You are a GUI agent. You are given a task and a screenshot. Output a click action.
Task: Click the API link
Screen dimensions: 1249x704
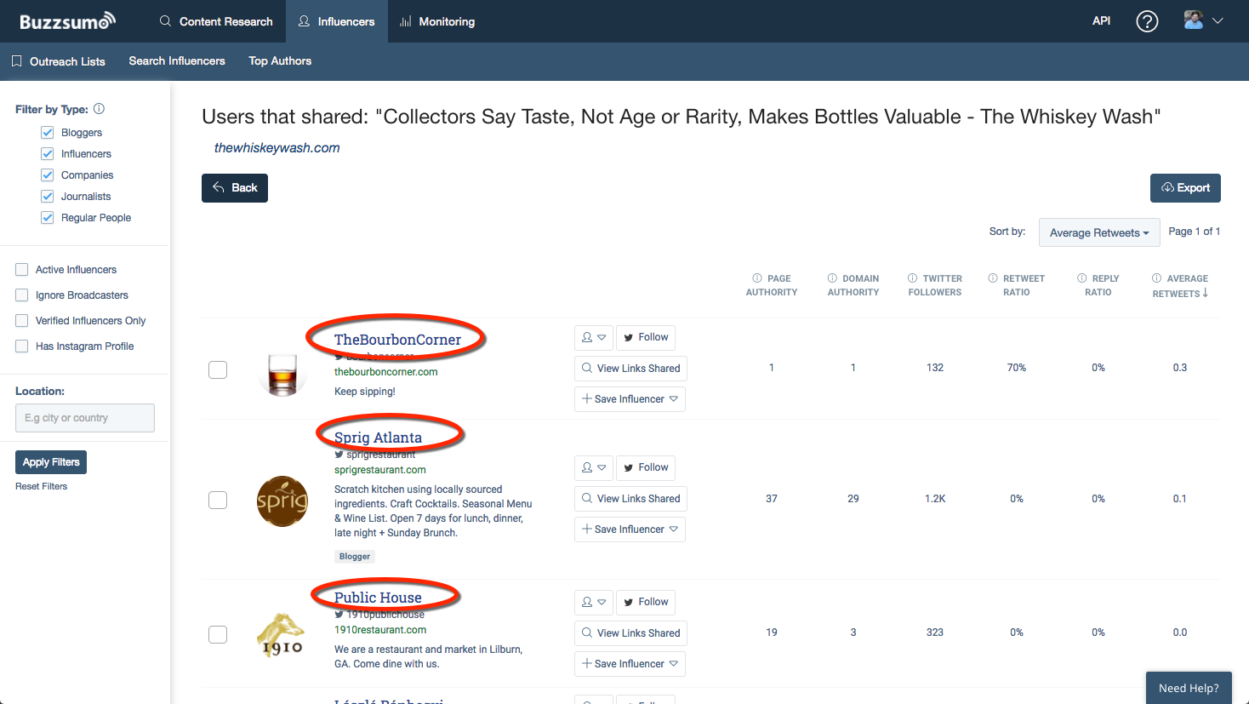click(1102, 21)
